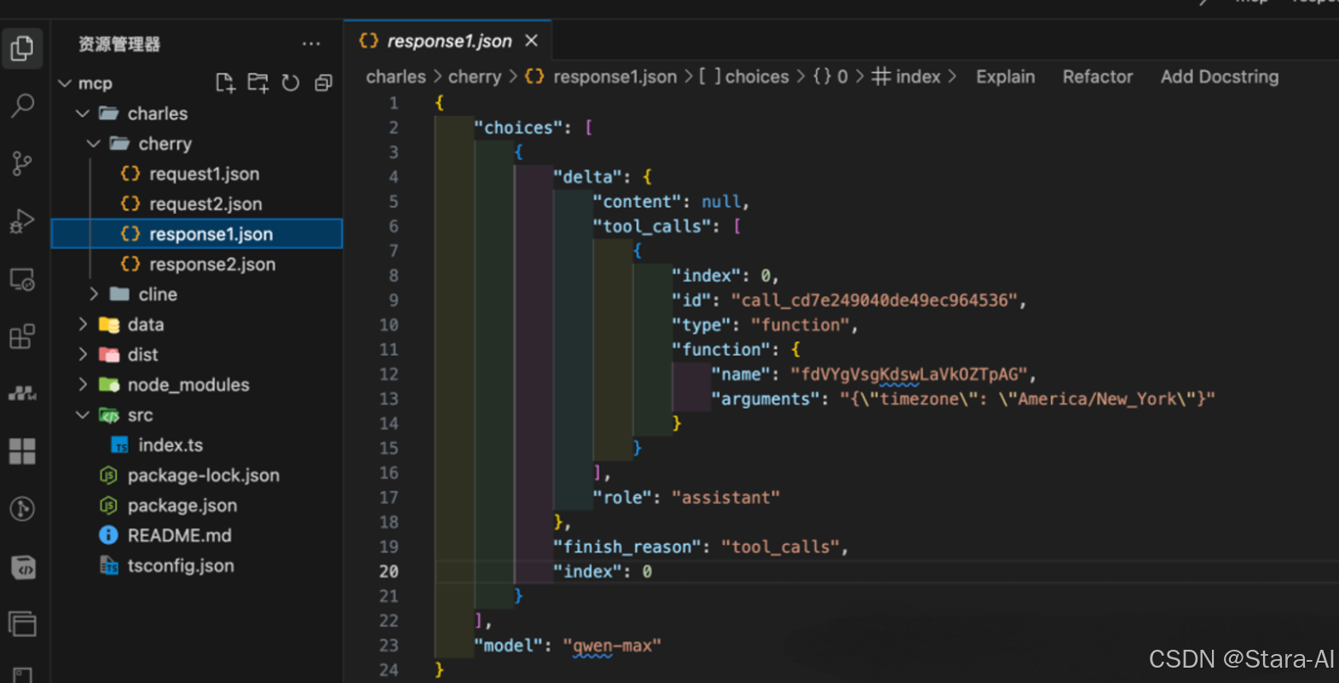Open the Explorer view in activity bar
This screenshot has width=1339, height=683.
click(22, 48)
